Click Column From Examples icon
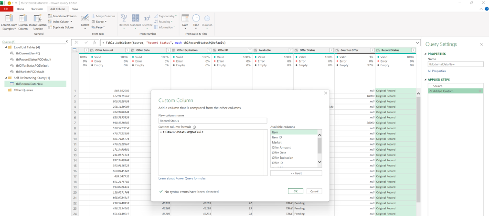Screen dimensions: 489x216 pos(9,18)
